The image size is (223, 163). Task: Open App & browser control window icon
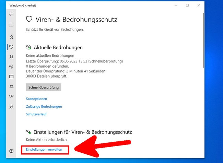point(11,77)
